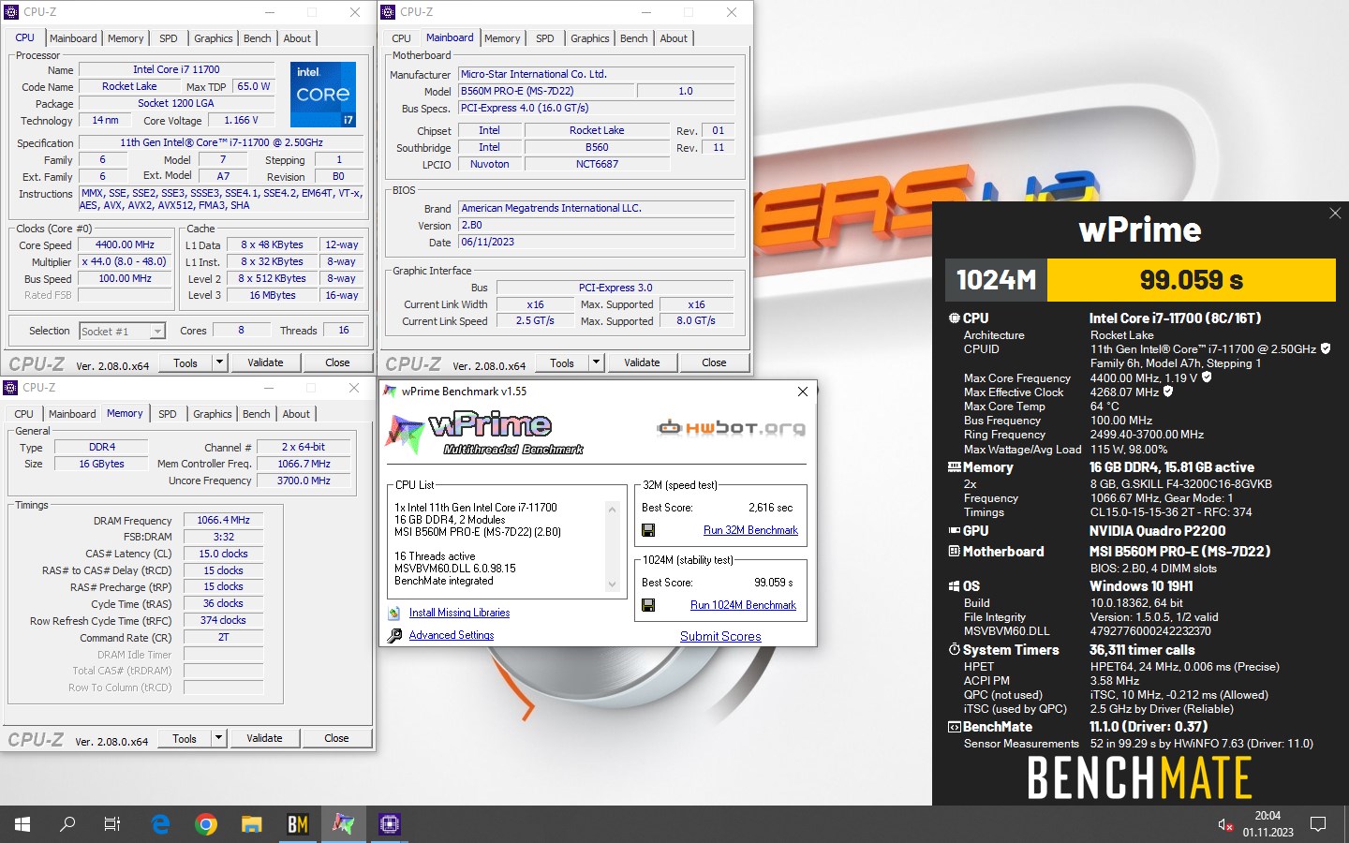
Task: Close the BenchMate wPrime result panel
Action: pos(1335,214)
